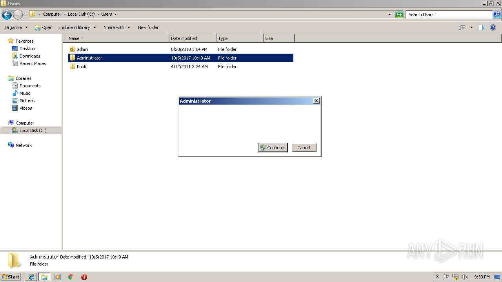The width and height of the screenshot is (502, 282).
Task: Sort by Size column header
Action: 279,38
